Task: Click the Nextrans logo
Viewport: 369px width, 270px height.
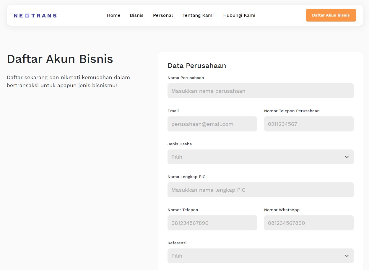Action: click(x=35, y=16)
